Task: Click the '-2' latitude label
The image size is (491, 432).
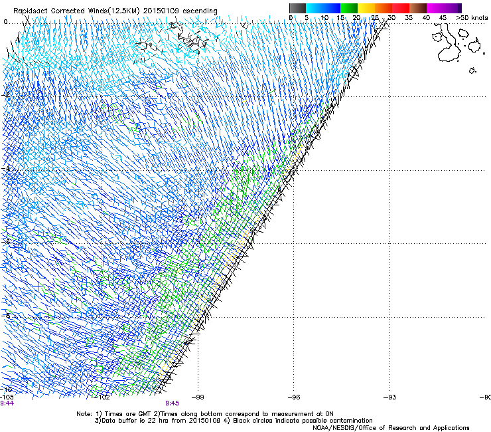Action: click(x=7, y=95)
